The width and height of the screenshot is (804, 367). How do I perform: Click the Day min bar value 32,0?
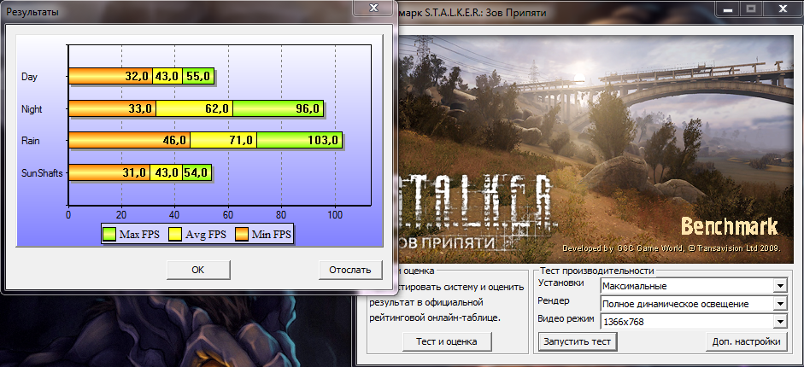coord(137,76)
